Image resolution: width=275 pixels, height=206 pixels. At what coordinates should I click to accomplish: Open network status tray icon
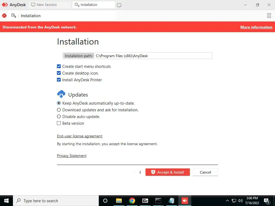pyautogui.click(x=234, y=201)
